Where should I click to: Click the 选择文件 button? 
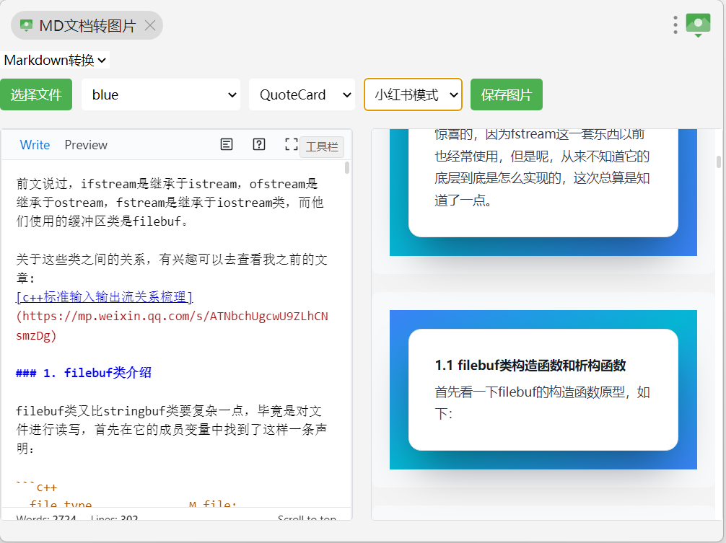point(36,94)
